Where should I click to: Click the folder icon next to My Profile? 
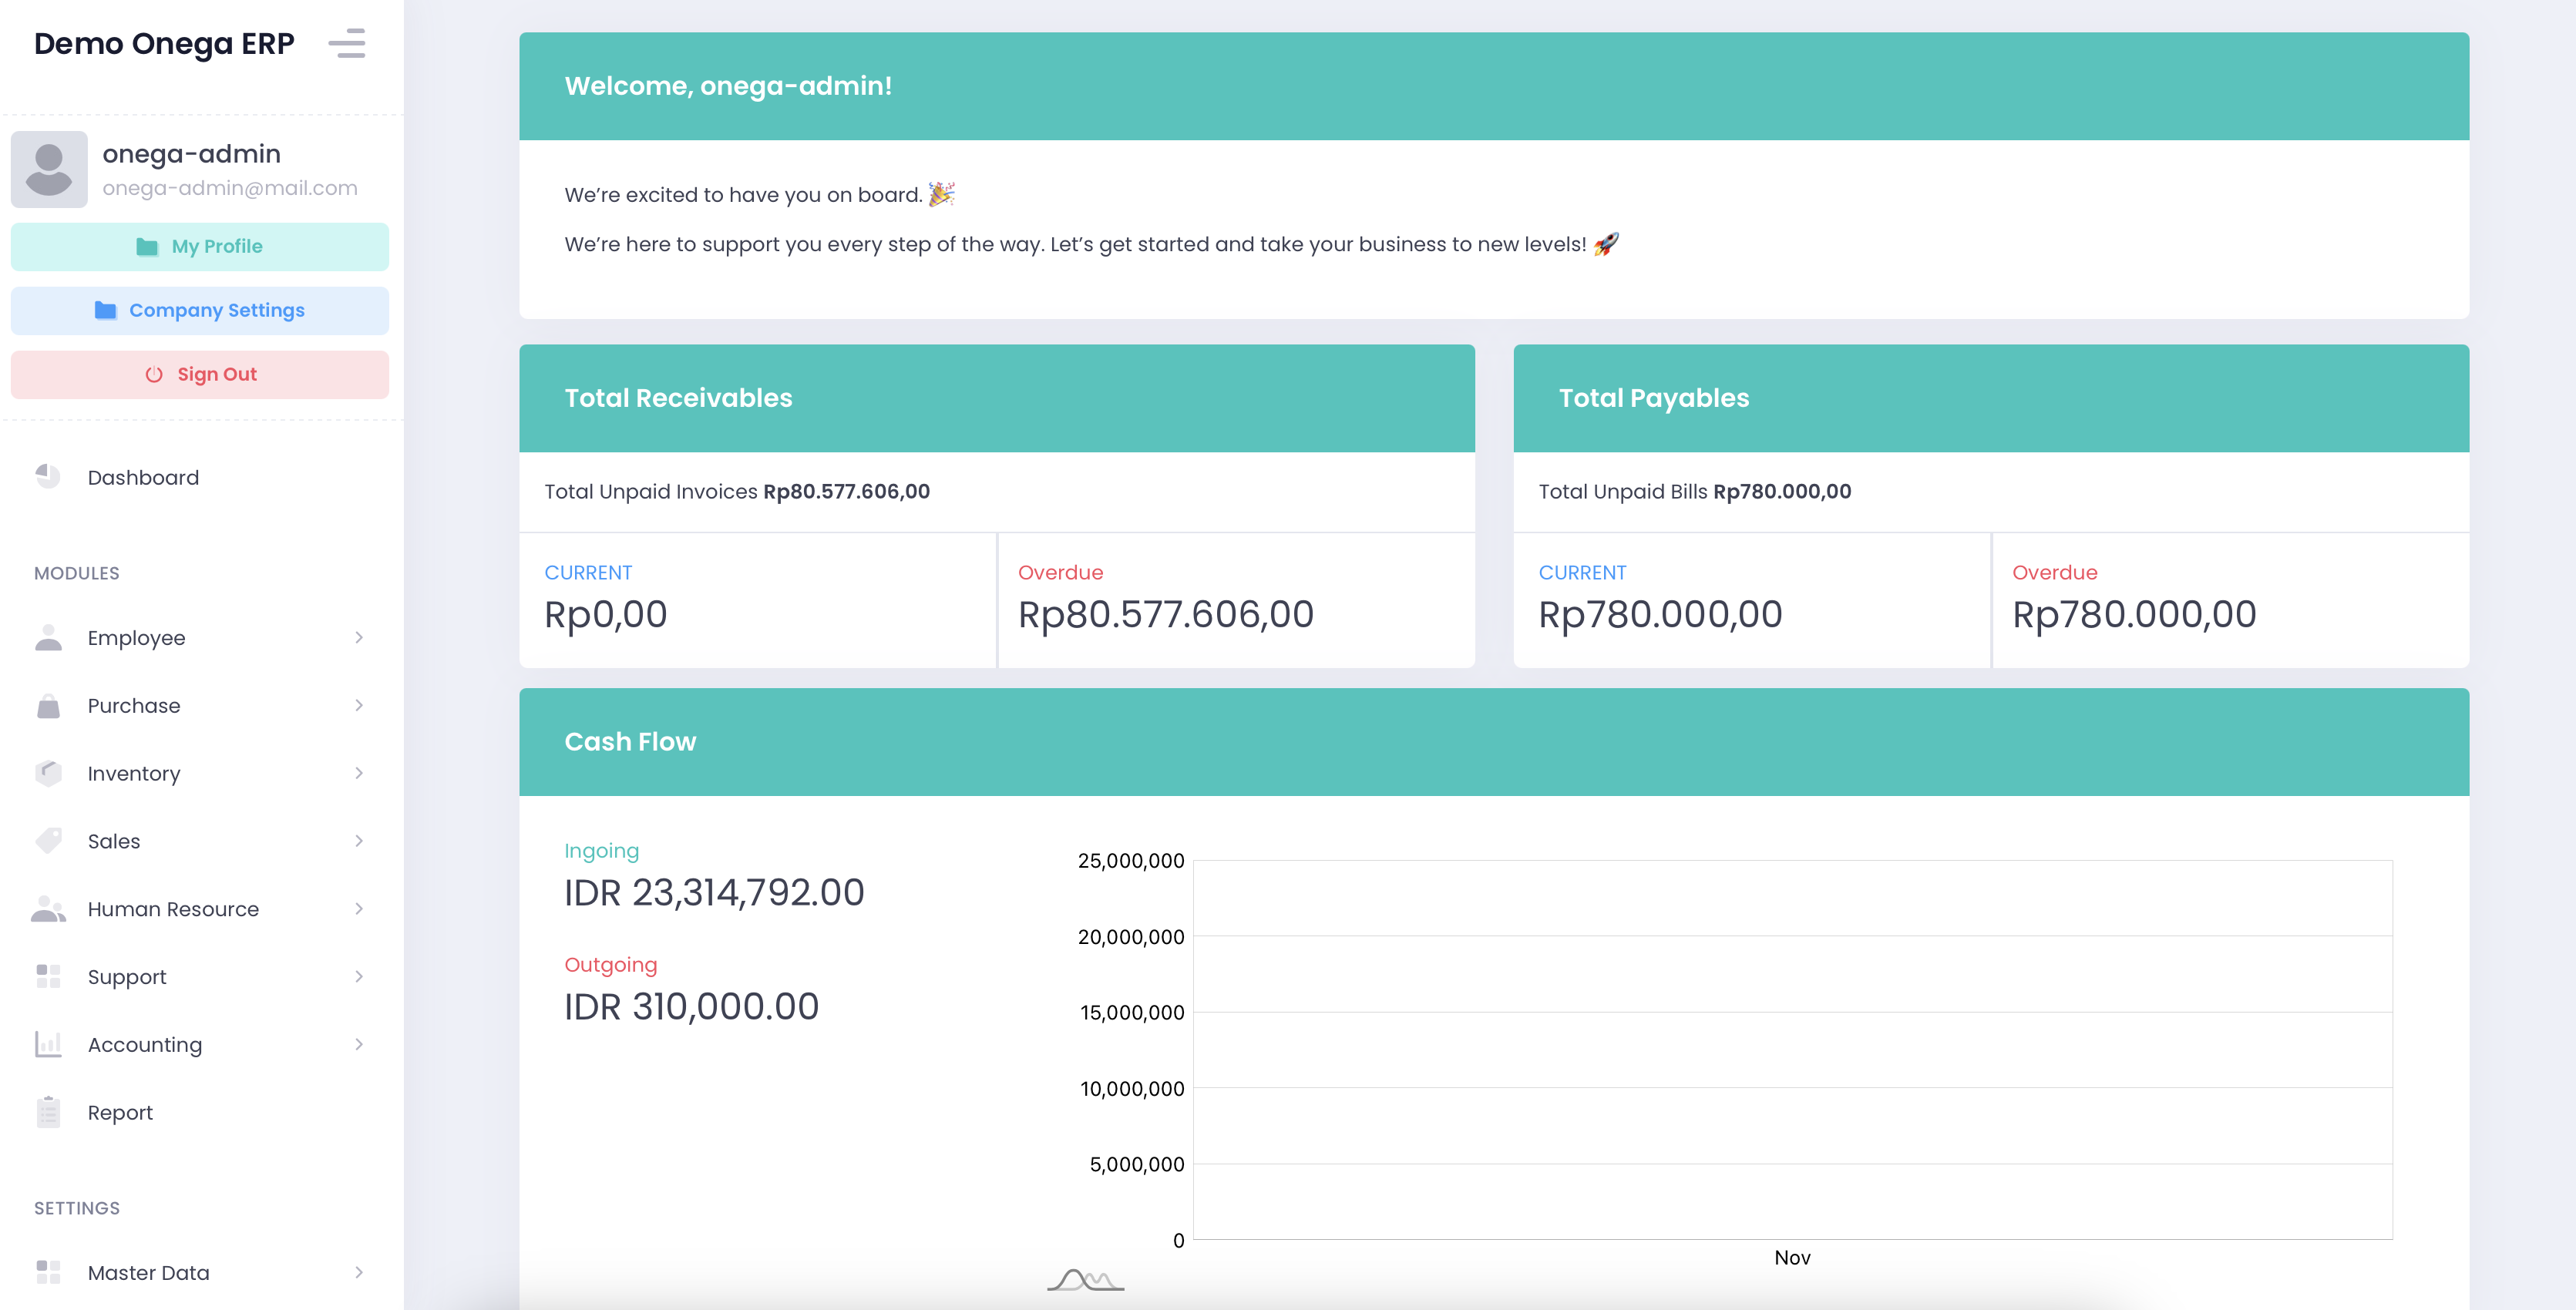(148, 246)
